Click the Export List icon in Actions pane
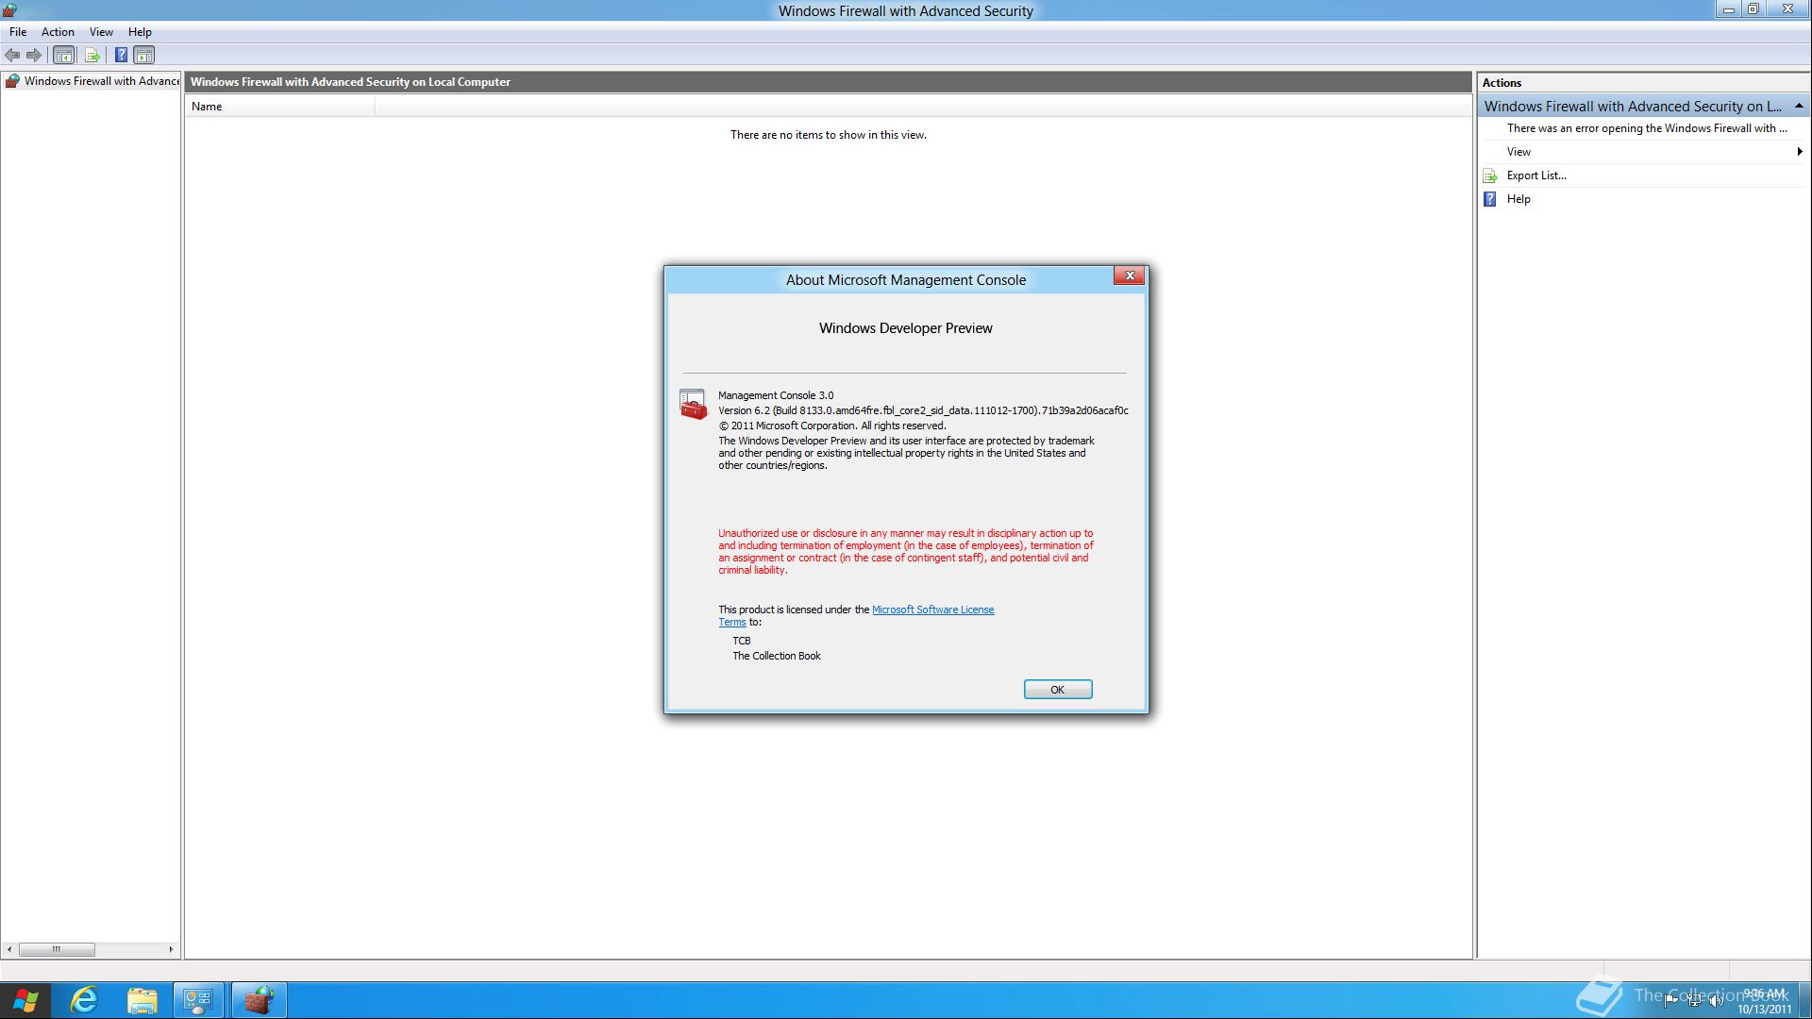 [x=1490, y=175]
